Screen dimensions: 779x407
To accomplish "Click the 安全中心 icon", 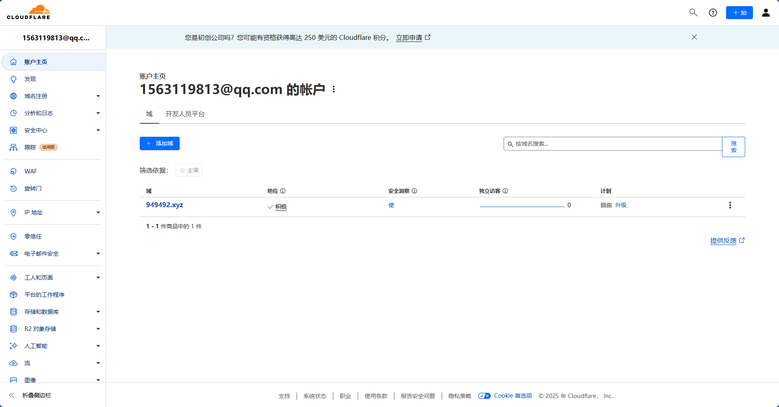I will [13, 130].
